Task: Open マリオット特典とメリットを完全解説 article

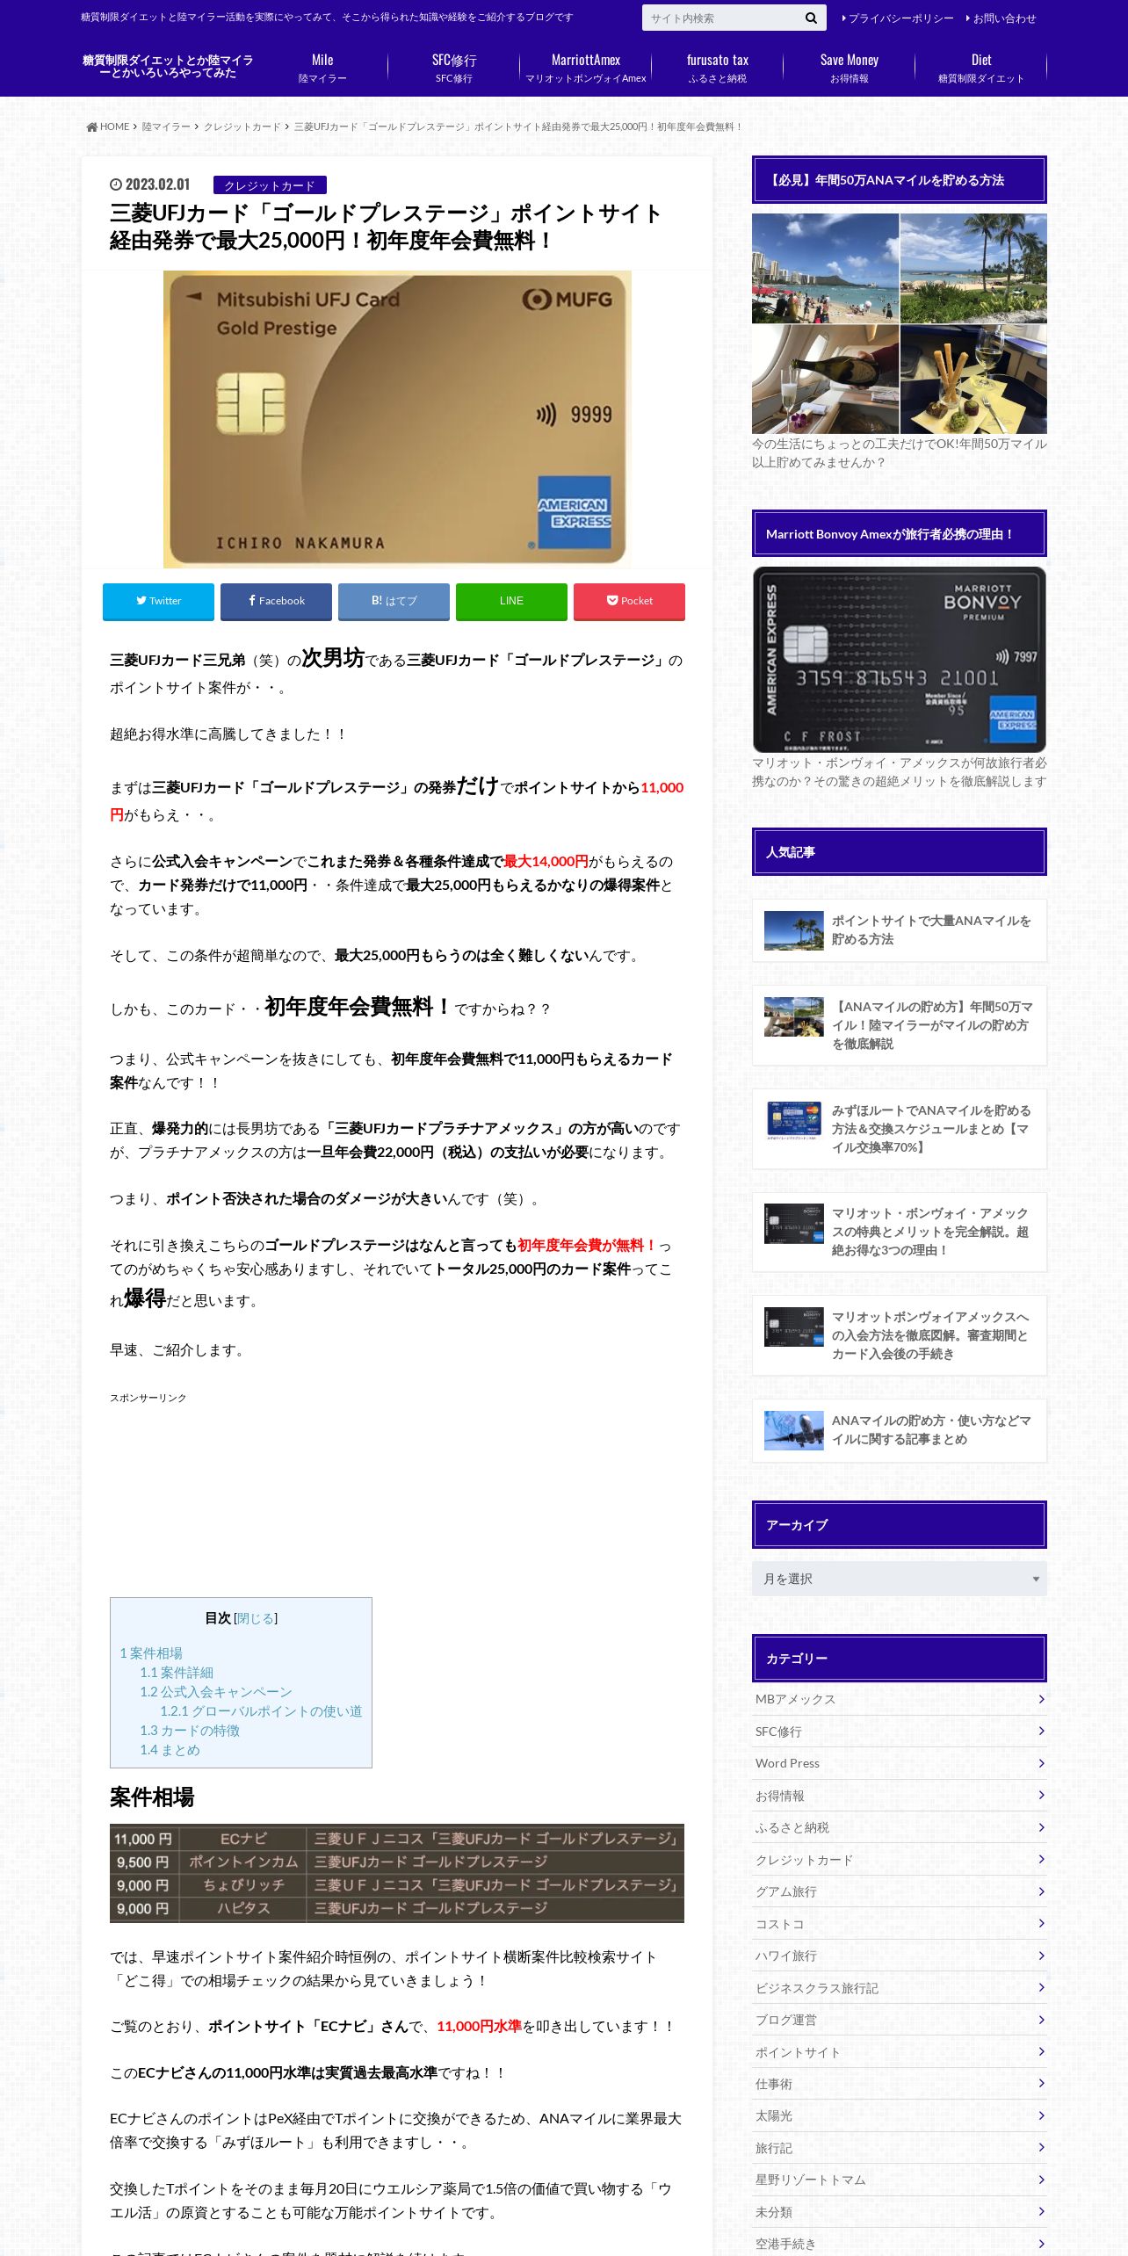Action: click(x=900, y=1232)
